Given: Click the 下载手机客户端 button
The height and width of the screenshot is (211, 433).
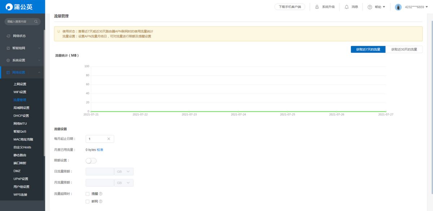Looking at the screenshot, I should coord(290,7).
